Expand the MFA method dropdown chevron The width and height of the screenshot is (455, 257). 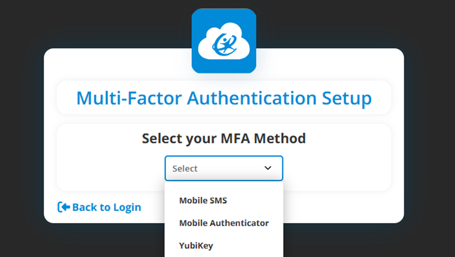tap(268, 168)
